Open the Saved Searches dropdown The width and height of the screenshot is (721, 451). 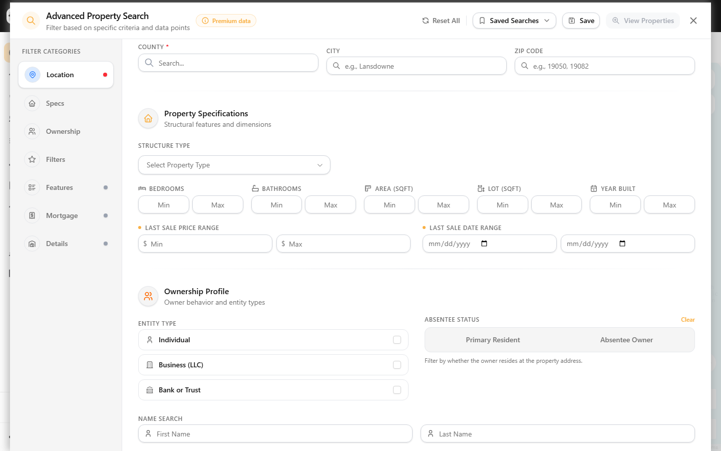pos(514,21)
